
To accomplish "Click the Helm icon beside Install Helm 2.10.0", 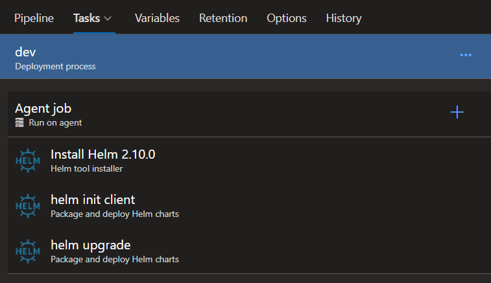I will [28, 161].
